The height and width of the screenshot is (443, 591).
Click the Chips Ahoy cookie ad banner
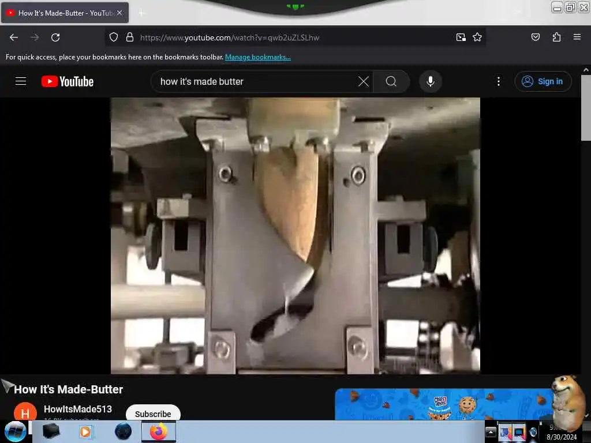(x=445, y=404)
